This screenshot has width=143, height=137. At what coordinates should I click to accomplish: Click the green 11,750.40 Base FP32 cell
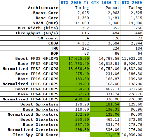pyautogui.click(x=74, y=64)
